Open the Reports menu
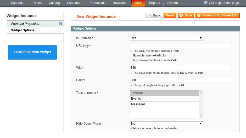Image resolution: width=246 pixels, height=138 pixels. pyautogui.click(x=154, y=3)
